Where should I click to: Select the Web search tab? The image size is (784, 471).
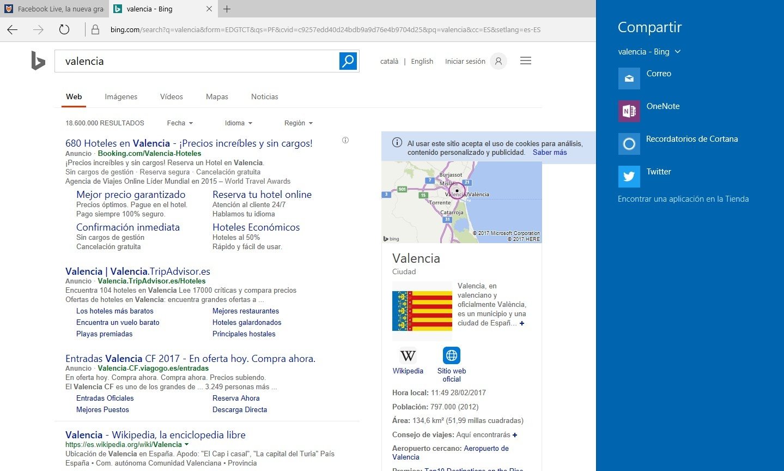click(74, 96)
